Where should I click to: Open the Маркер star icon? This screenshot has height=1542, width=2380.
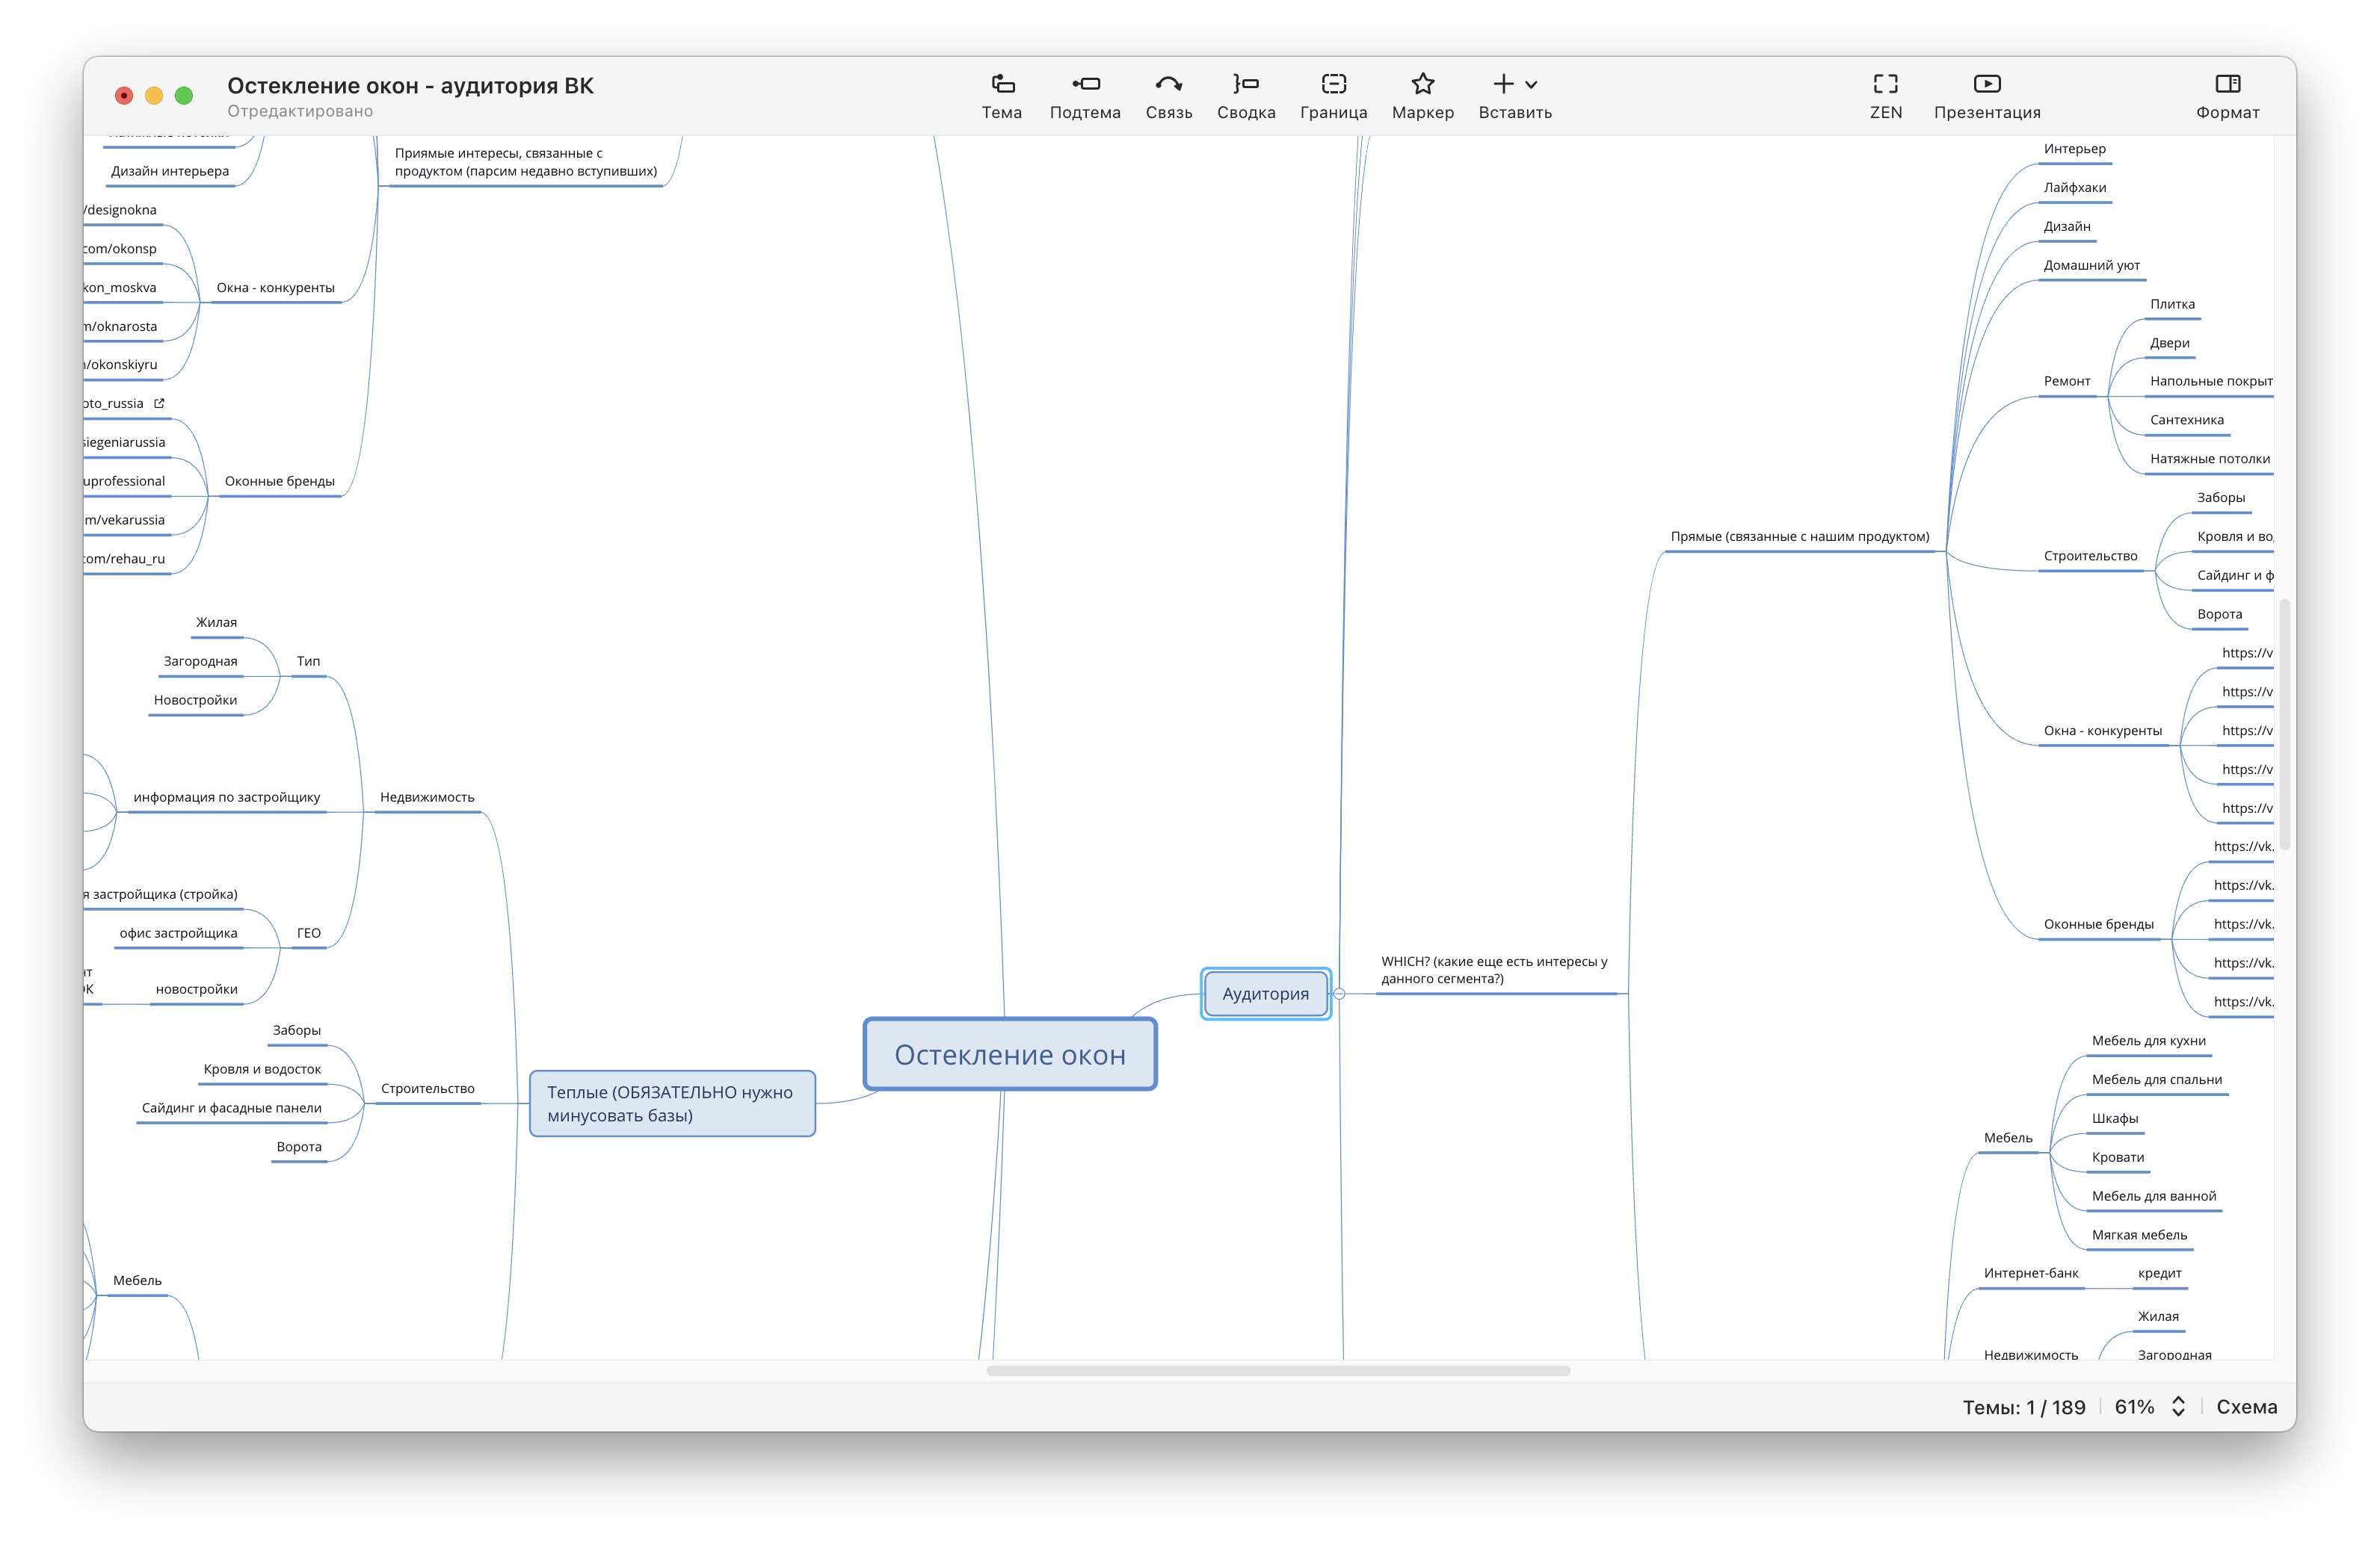pyautogui.click(x=1422, y=85)
